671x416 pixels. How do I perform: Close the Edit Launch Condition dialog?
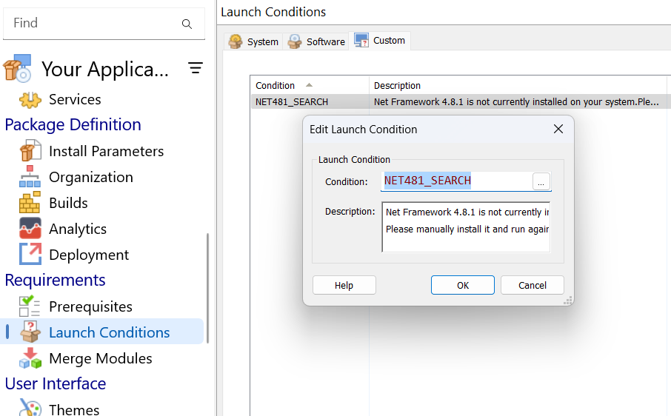click(558, 129)
